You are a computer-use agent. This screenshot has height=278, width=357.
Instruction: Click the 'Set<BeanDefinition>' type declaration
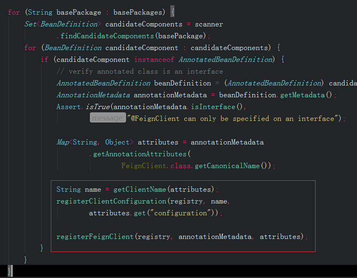coord(63,24)
